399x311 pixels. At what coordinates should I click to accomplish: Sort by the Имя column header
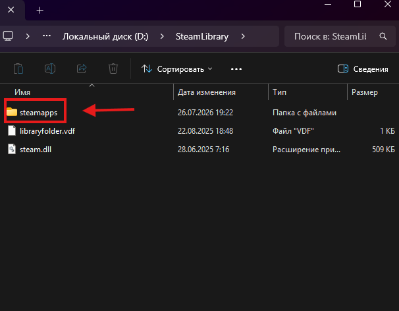pos(22,92)
